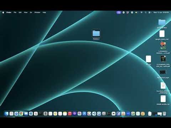Open Launchpad from the Dock

[x=11, y=114]
